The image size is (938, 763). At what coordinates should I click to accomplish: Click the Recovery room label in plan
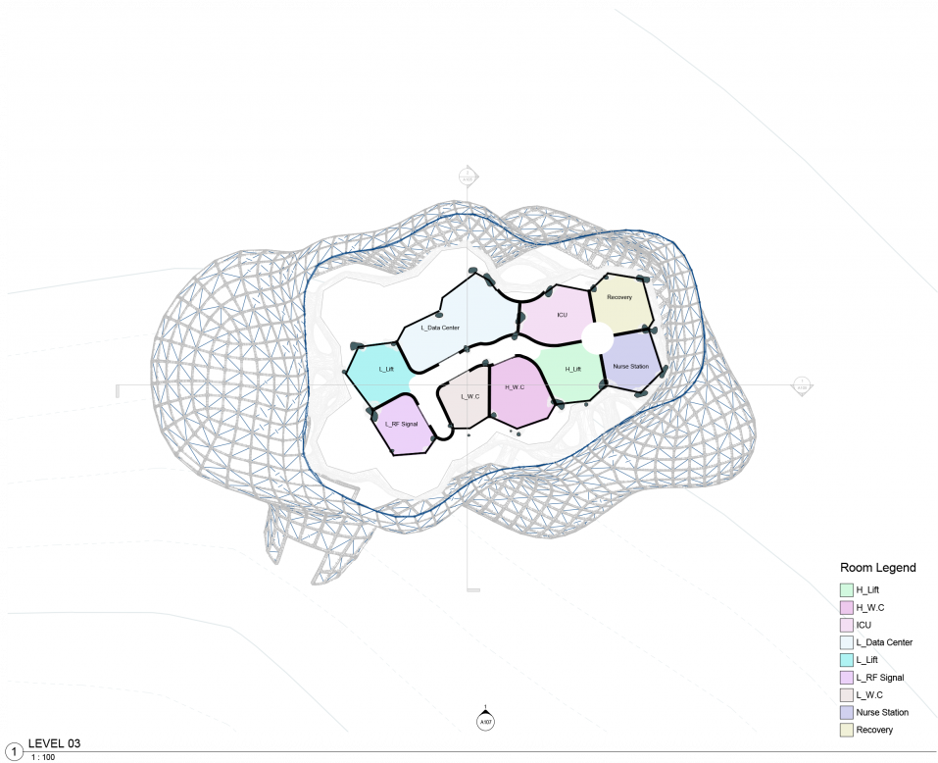click(619, 297)
